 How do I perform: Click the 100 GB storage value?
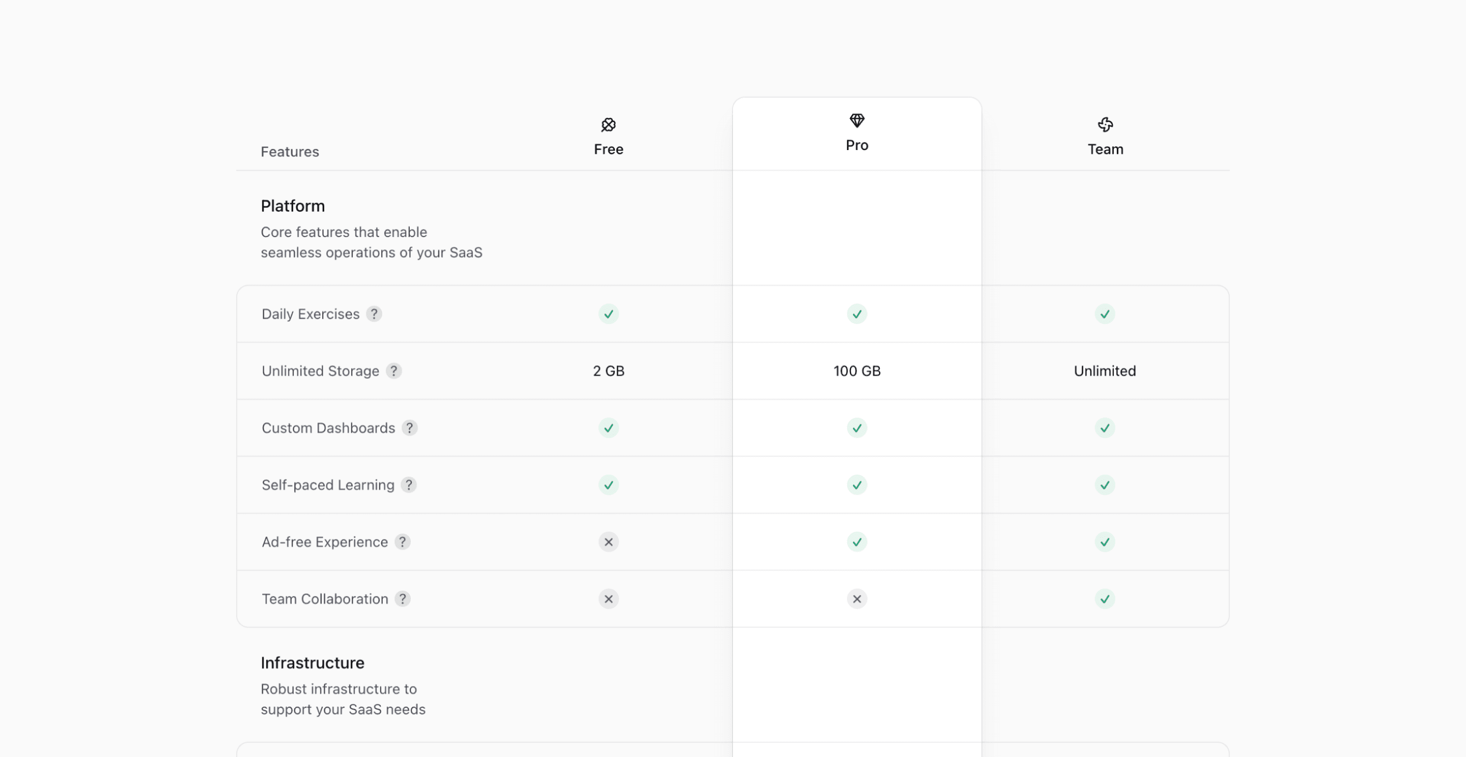point(857,371)
